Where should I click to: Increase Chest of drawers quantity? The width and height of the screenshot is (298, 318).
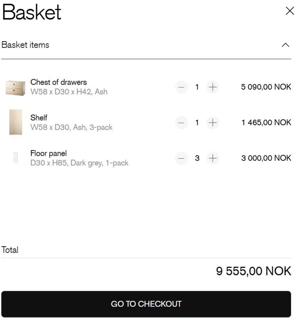(x=212, y=87)
